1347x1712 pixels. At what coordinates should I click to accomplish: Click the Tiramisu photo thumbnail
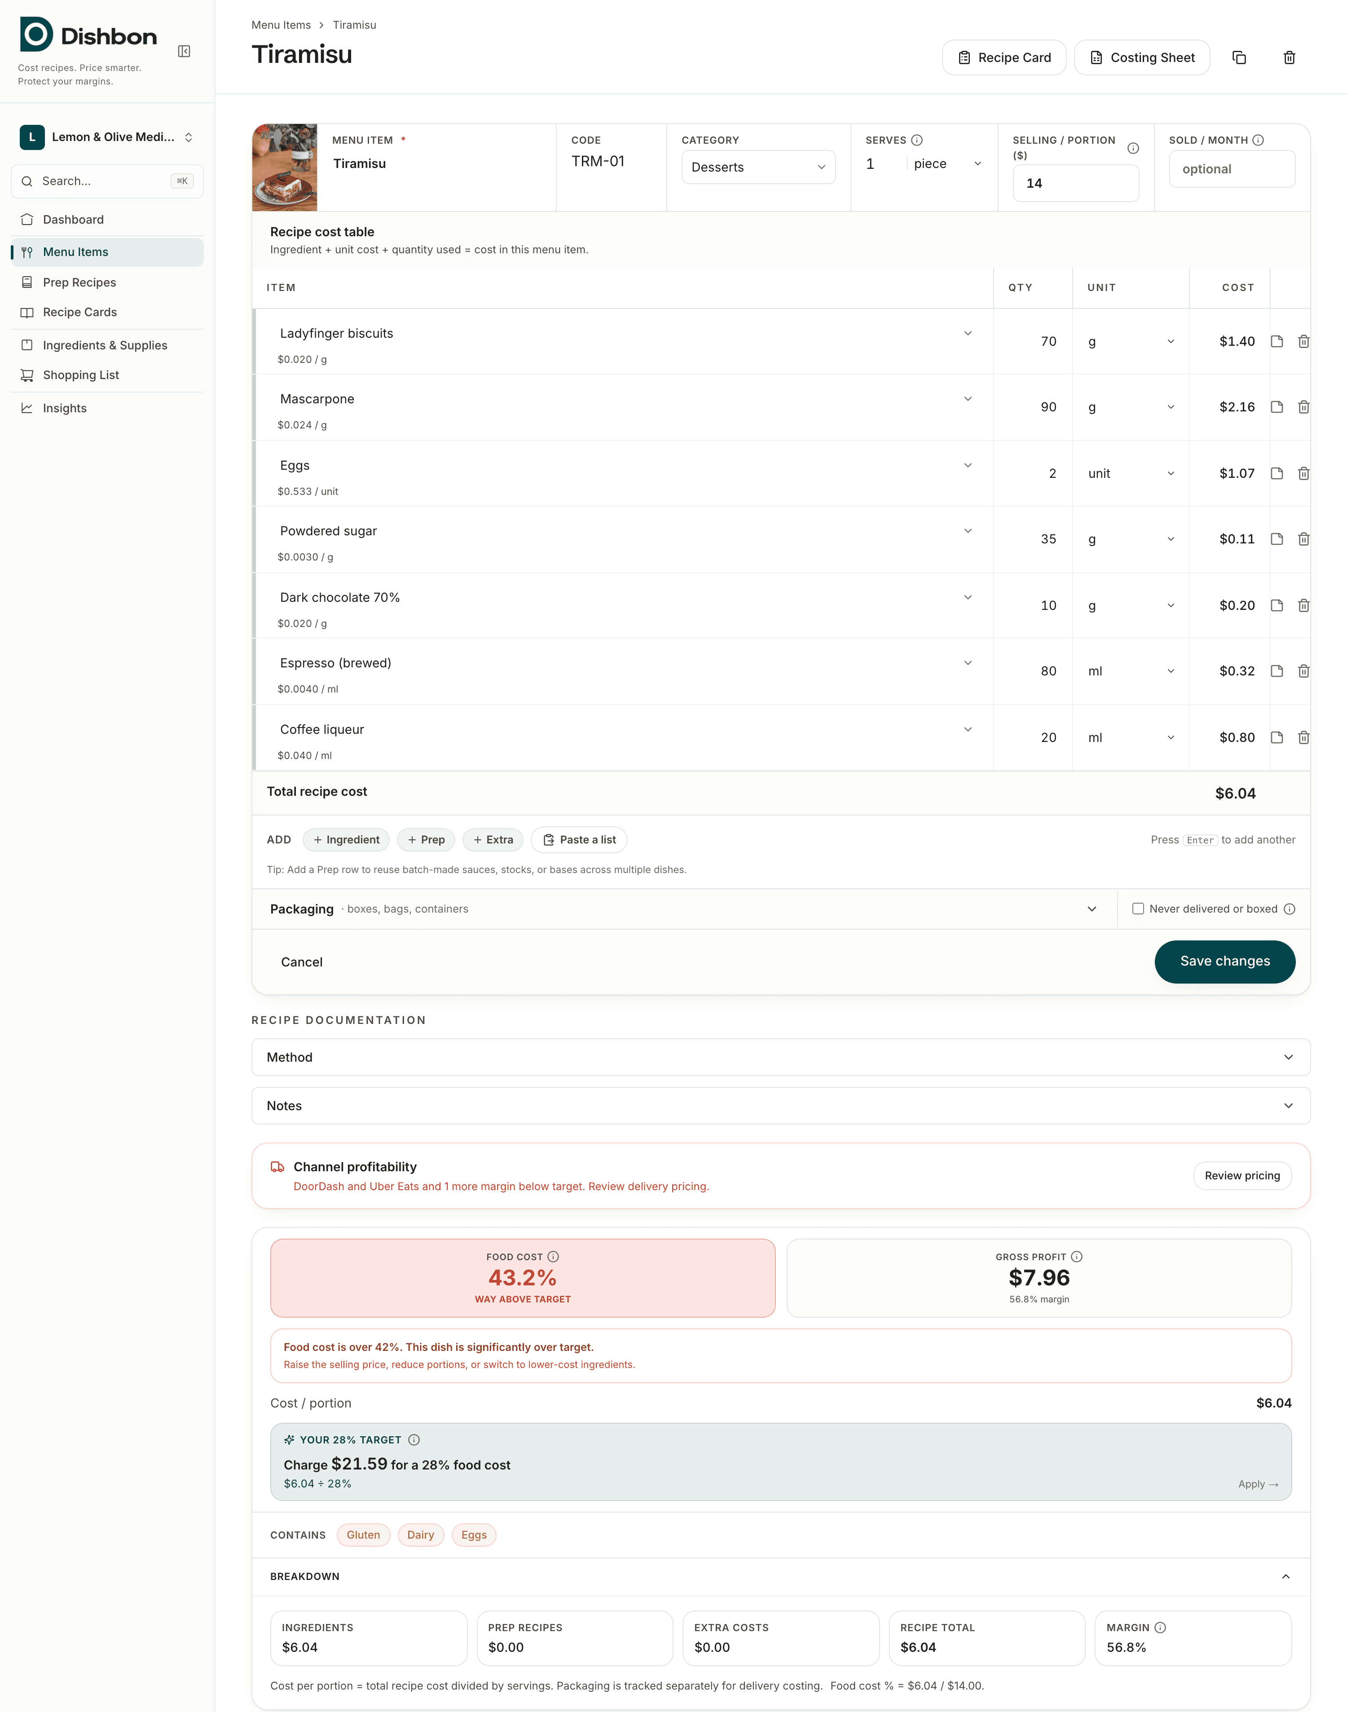click(x=285, y=167)
